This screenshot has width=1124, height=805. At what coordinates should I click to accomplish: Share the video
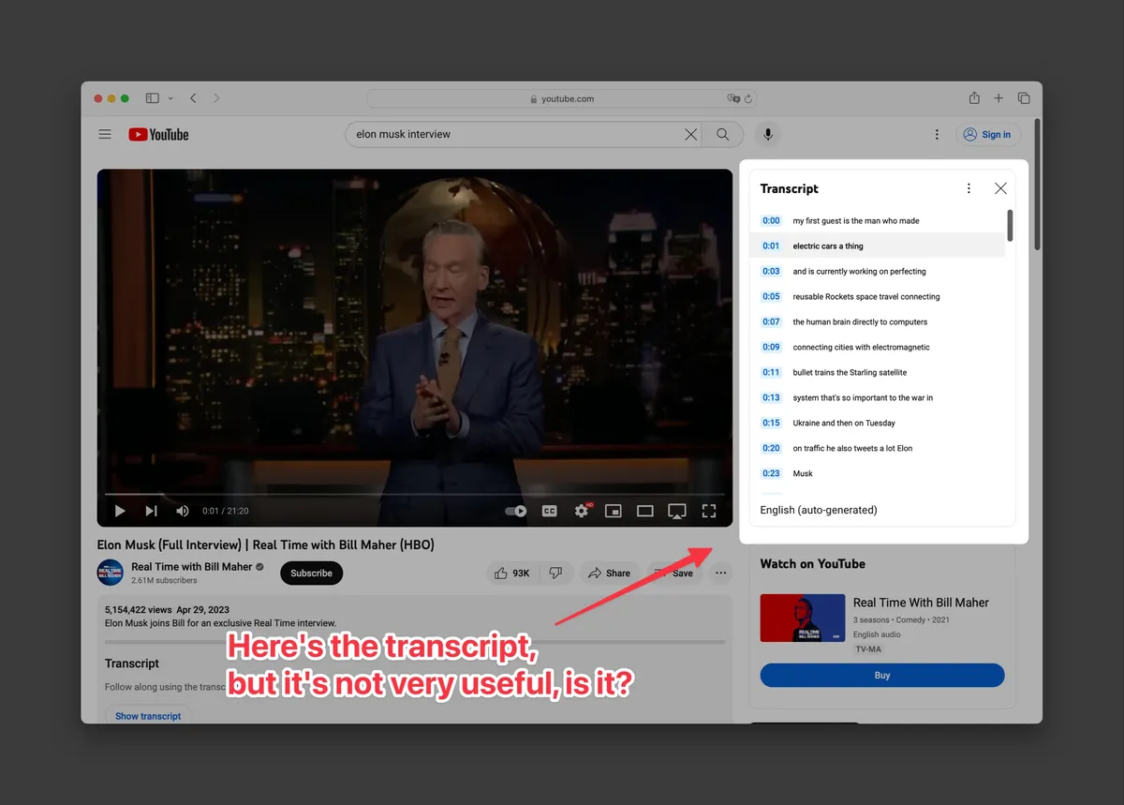coord(609,574)
